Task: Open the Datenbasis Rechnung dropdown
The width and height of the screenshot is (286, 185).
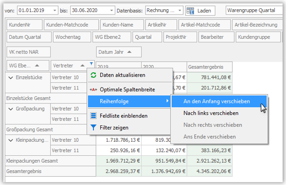Action: 179,10
